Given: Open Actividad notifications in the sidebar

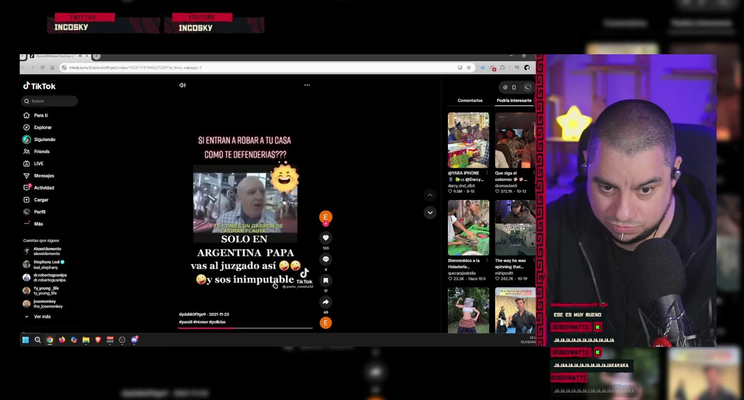Looking at the screenshot, I should [38, 188].
